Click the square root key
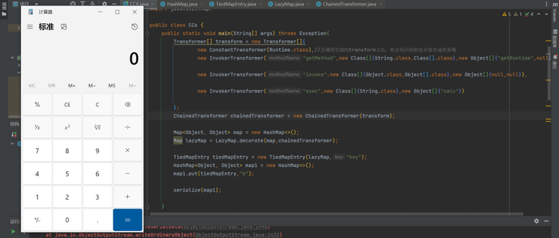559x238 pixels. coord(97,127)
